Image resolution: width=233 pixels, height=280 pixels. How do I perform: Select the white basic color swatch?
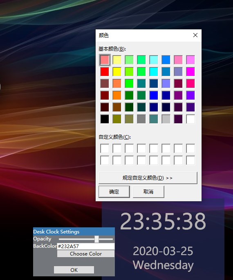190,119
